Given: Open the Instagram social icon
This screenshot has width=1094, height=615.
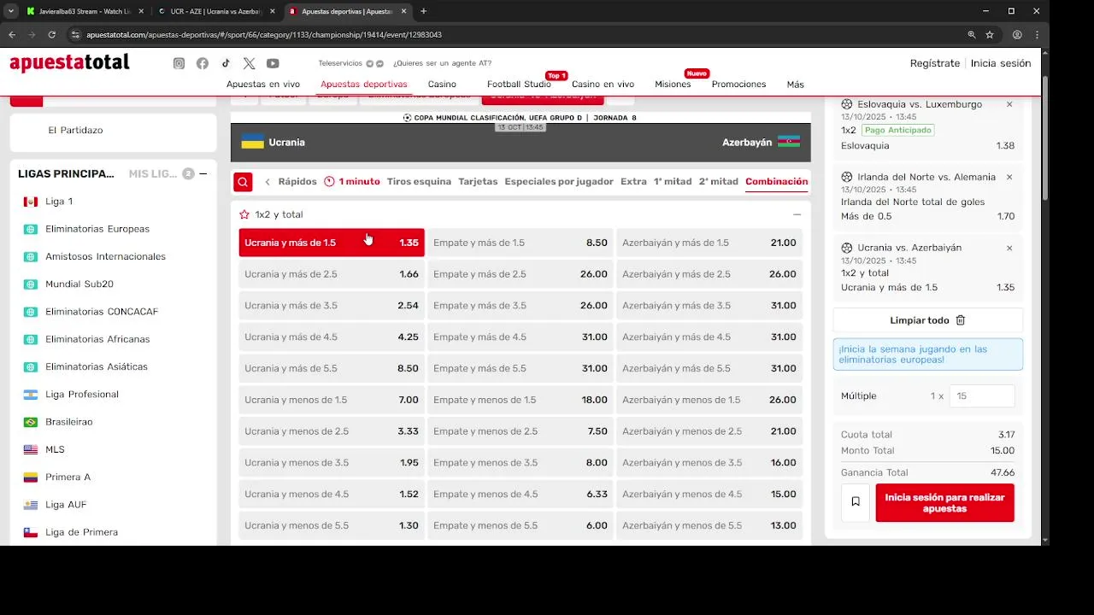Looking at the screenshot, I should pos(179,63).
